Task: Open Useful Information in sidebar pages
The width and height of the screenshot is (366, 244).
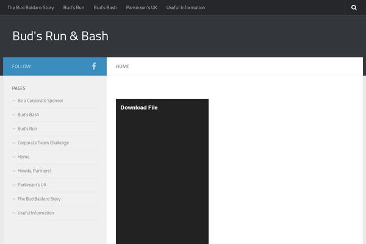Action: click(x=35, y=213)
